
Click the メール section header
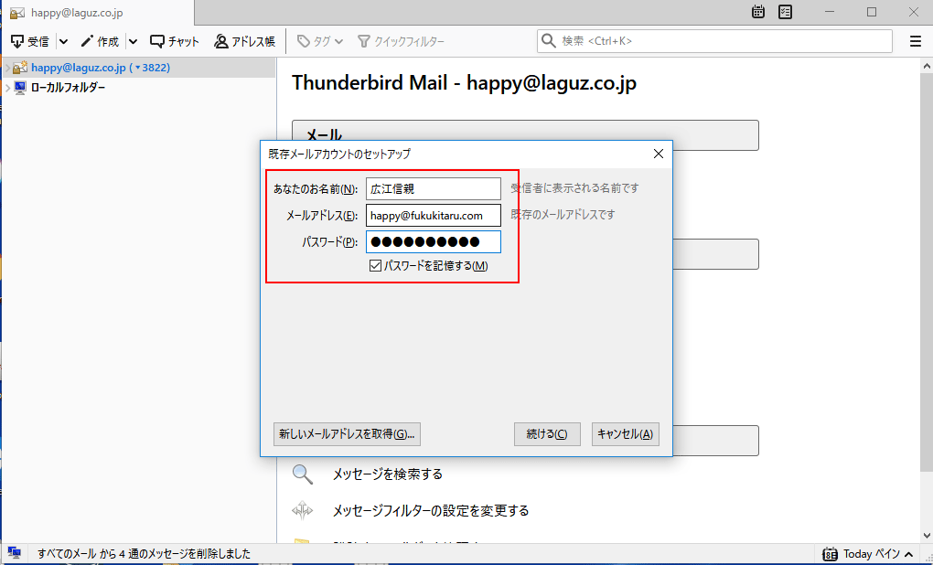click(x=525, y=135)
